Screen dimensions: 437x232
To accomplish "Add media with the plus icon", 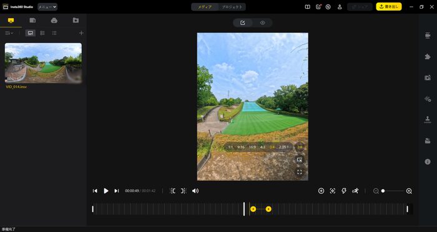I will (81, 33).
